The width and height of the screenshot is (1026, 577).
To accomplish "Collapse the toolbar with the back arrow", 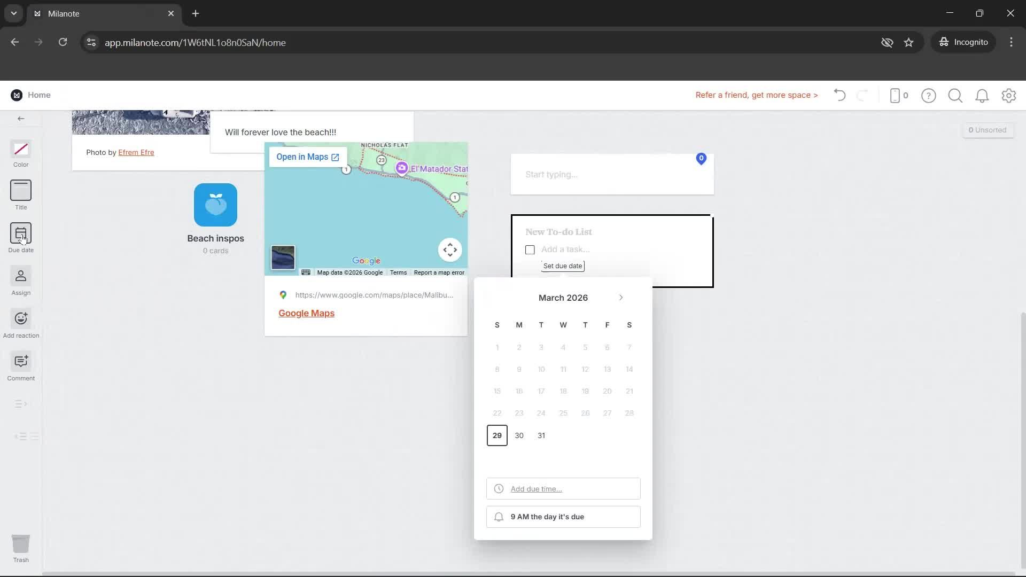I will tap(21, 118).
